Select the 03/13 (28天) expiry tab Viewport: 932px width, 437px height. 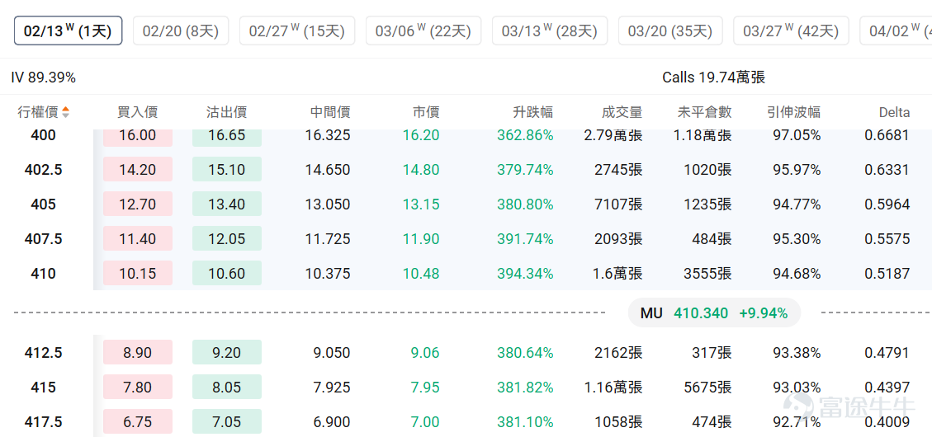pyautogui.click(x=549, y=31)
